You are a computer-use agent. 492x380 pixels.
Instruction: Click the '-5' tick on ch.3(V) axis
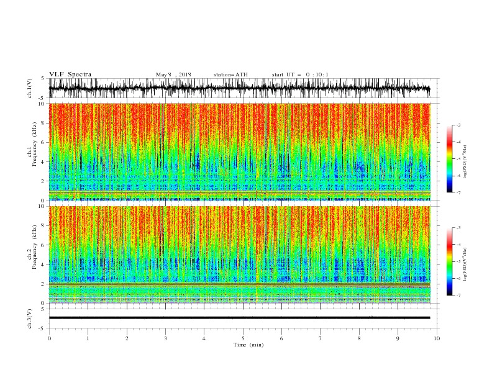42,328
